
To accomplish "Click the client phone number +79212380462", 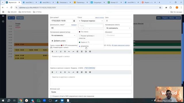I will [x=89, y=68].
